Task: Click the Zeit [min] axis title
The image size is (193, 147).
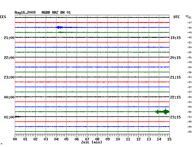Action: tap(91, 142)
